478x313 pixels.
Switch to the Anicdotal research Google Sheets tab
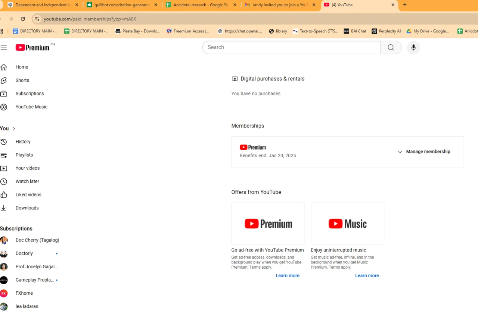click(201, 5)
